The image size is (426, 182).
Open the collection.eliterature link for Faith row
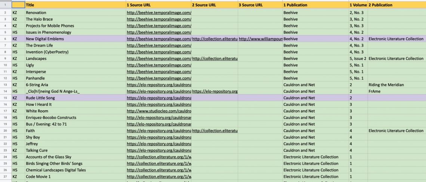(214, 131)
